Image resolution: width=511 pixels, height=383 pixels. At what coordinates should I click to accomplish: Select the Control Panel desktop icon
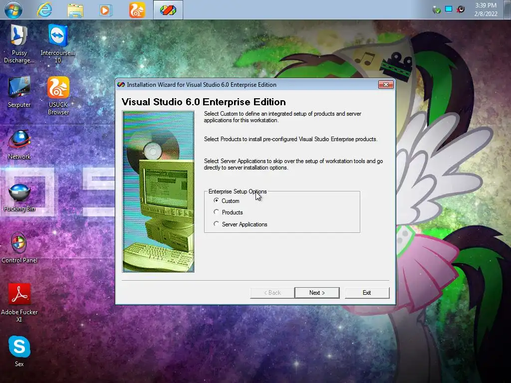point(19,247)
